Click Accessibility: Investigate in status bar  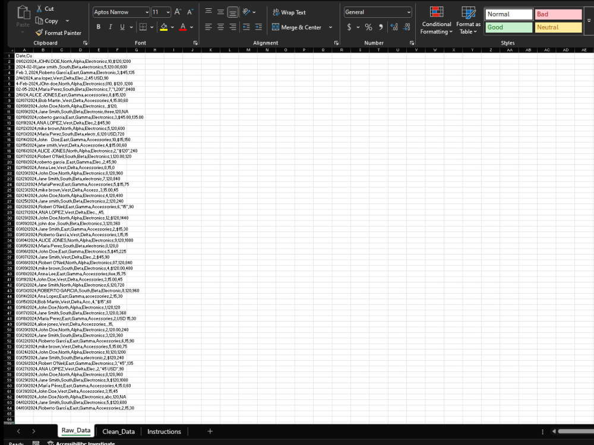(81, 443)
